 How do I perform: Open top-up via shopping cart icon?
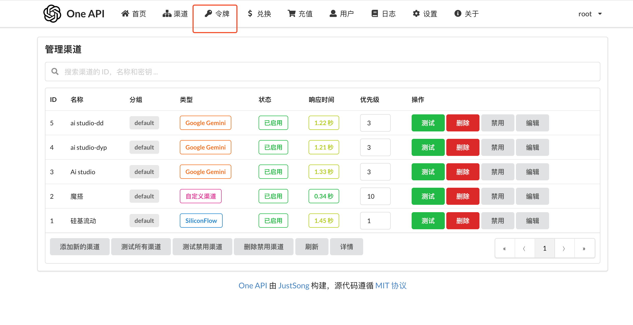click(x=292, y=13)
